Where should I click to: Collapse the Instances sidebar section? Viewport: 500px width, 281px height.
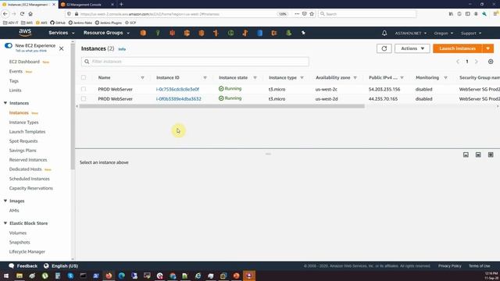pyautogui.click(x=5, y=103)
